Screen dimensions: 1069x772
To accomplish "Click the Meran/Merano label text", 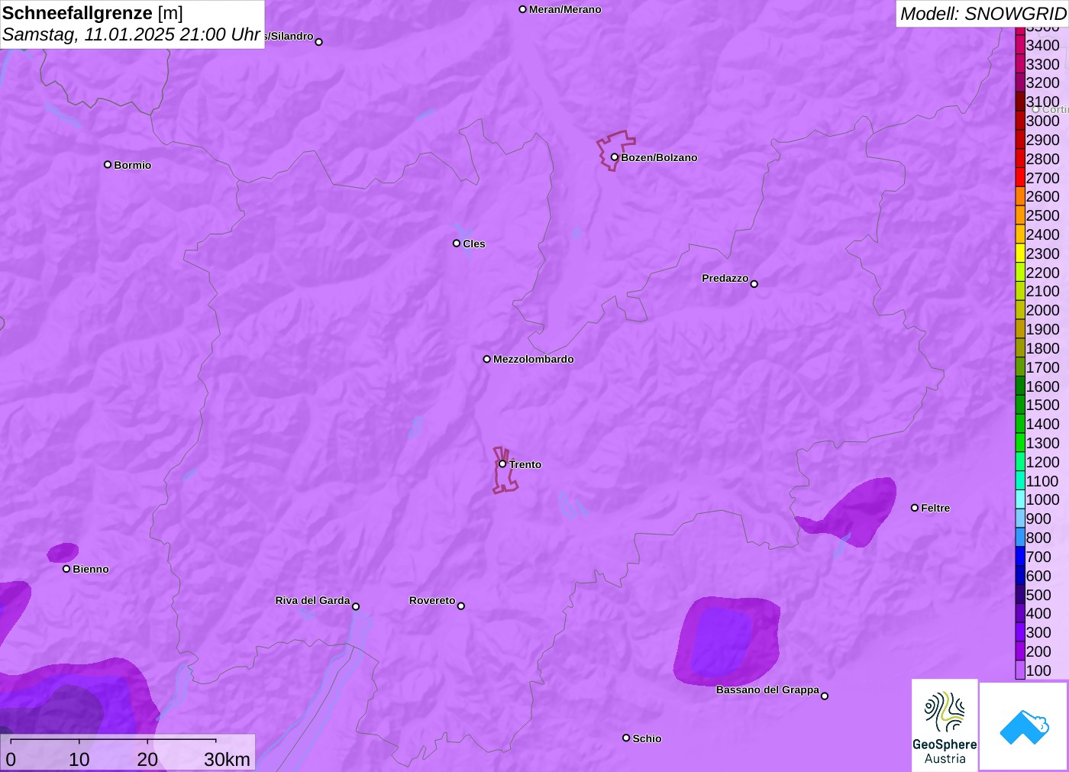I will [x=565, y=9].
